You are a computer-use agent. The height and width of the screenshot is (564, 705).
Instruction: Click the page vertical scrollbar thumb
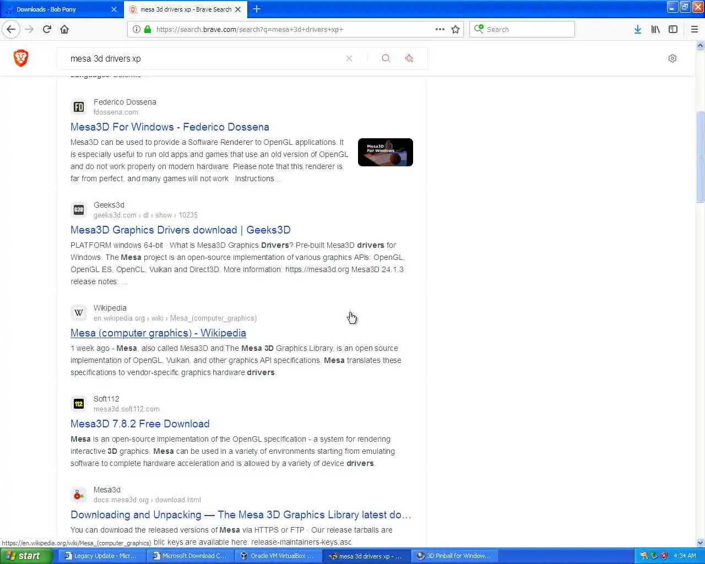click(701, 157)
